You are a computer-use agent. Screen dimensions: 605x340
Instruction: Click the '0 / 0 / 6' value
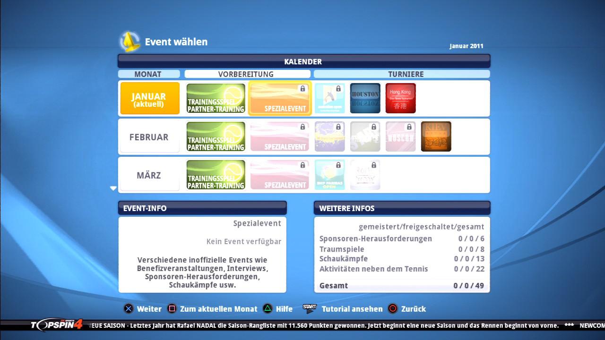click(471, 239)
